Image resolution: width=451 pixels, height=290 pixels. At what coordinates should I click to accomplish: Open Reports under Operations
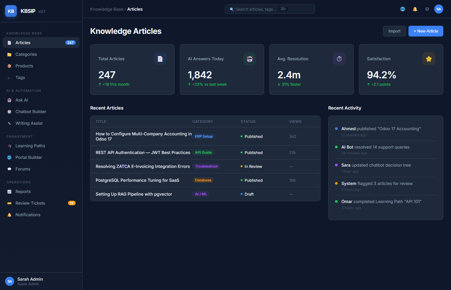23,191
